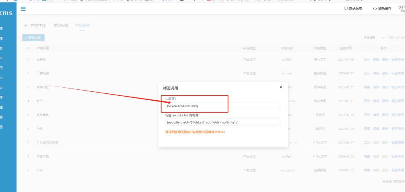Screen dimensions: 405x192
Task: Focus the field search box beside 产品模型
Action: (x=396, y=38)
